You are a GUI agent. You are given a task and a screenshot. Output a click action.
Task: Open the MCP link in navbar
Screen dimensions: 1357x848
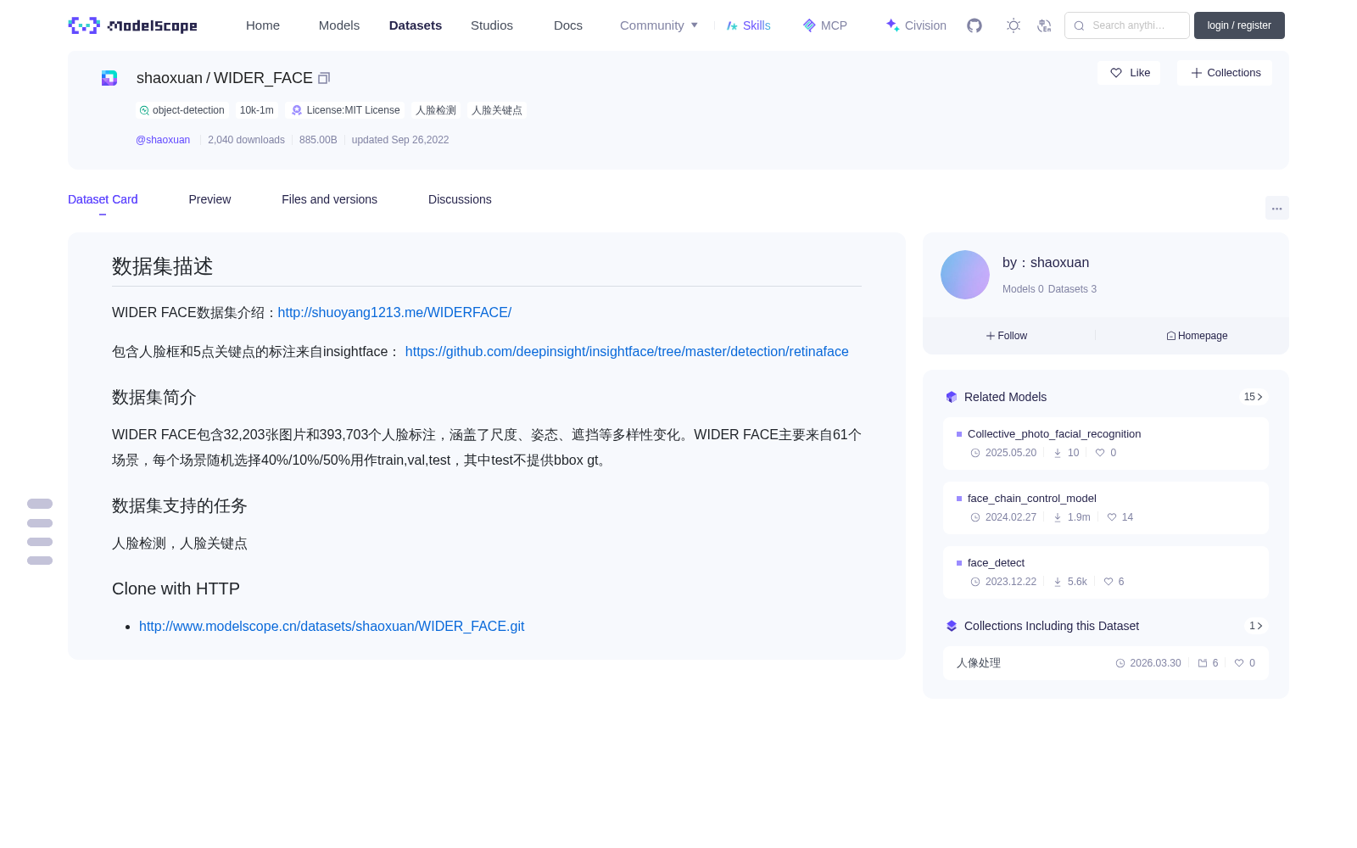tap(825, 25)
